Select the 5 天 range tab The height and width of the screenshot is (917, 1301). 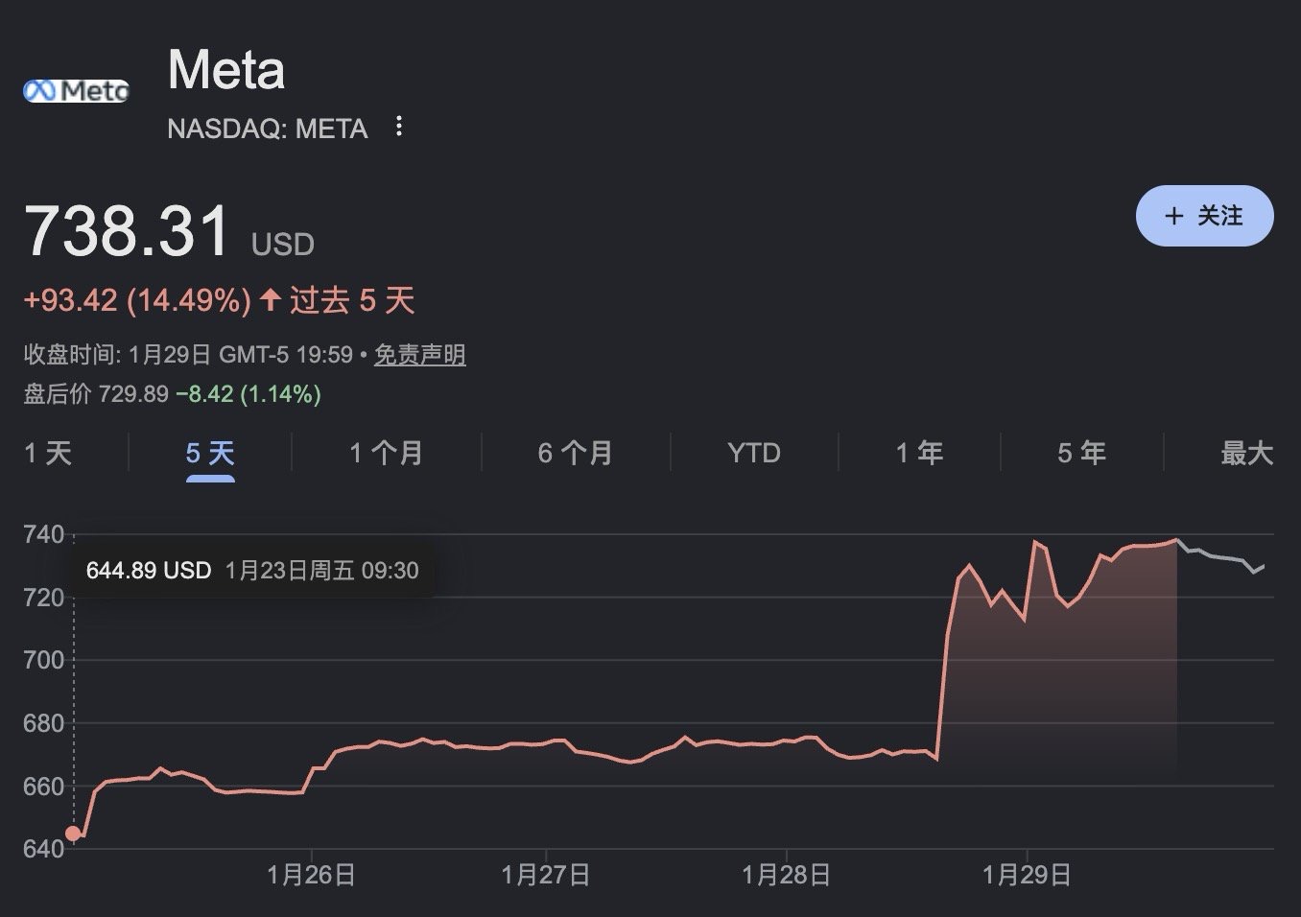pyautogui.click(x=210, y=453)
